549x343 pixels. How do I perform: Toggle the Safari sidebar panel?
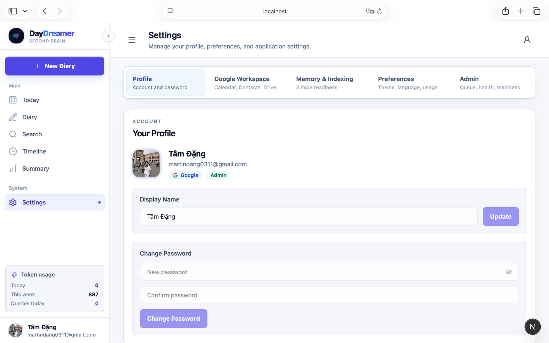coord(13,11)
